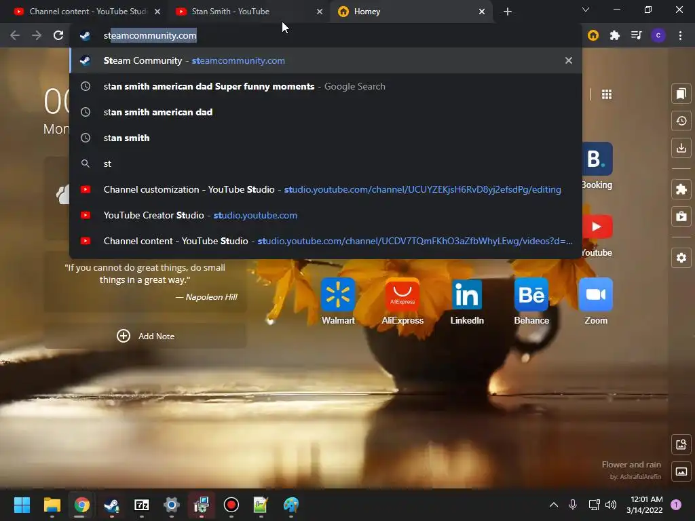Screen dimensions: 695x521
Task: Remove the Steam Community suggestion with X
Action: tap(569, 60)
